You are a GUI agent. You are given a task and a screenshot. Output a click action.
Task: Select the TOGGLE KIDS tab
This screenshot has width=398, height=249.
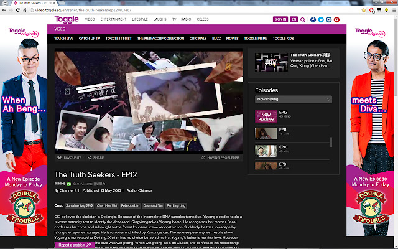pos(284,39)
